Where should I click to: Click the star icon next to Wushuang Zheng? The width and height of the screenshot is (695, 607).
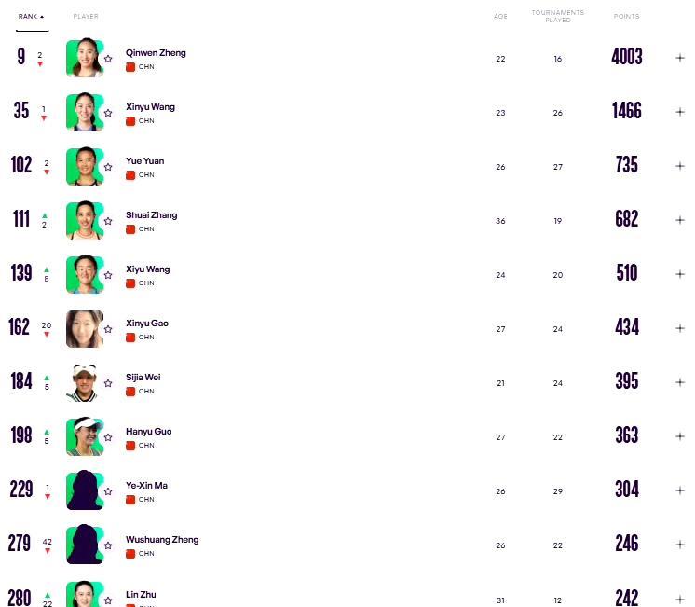[x=108, y=545]
